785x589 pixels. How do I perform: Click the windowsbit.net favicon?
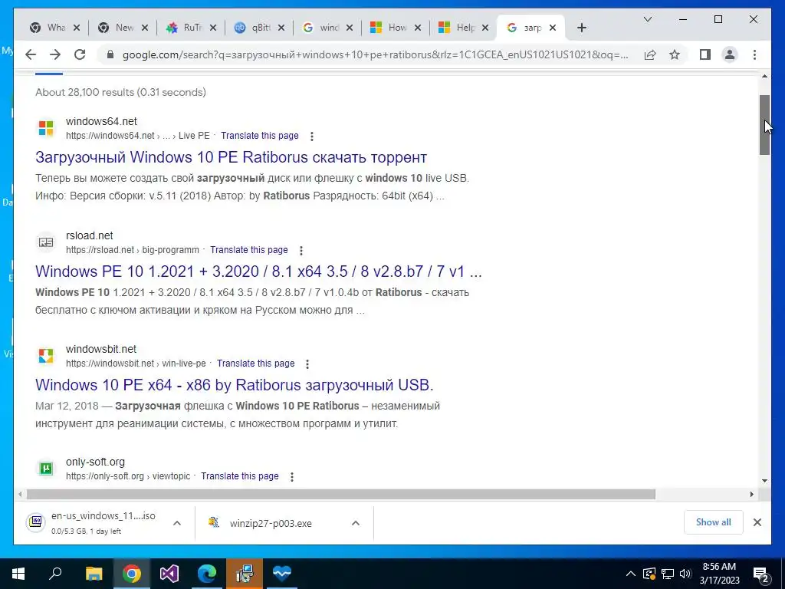coord(46,356)
